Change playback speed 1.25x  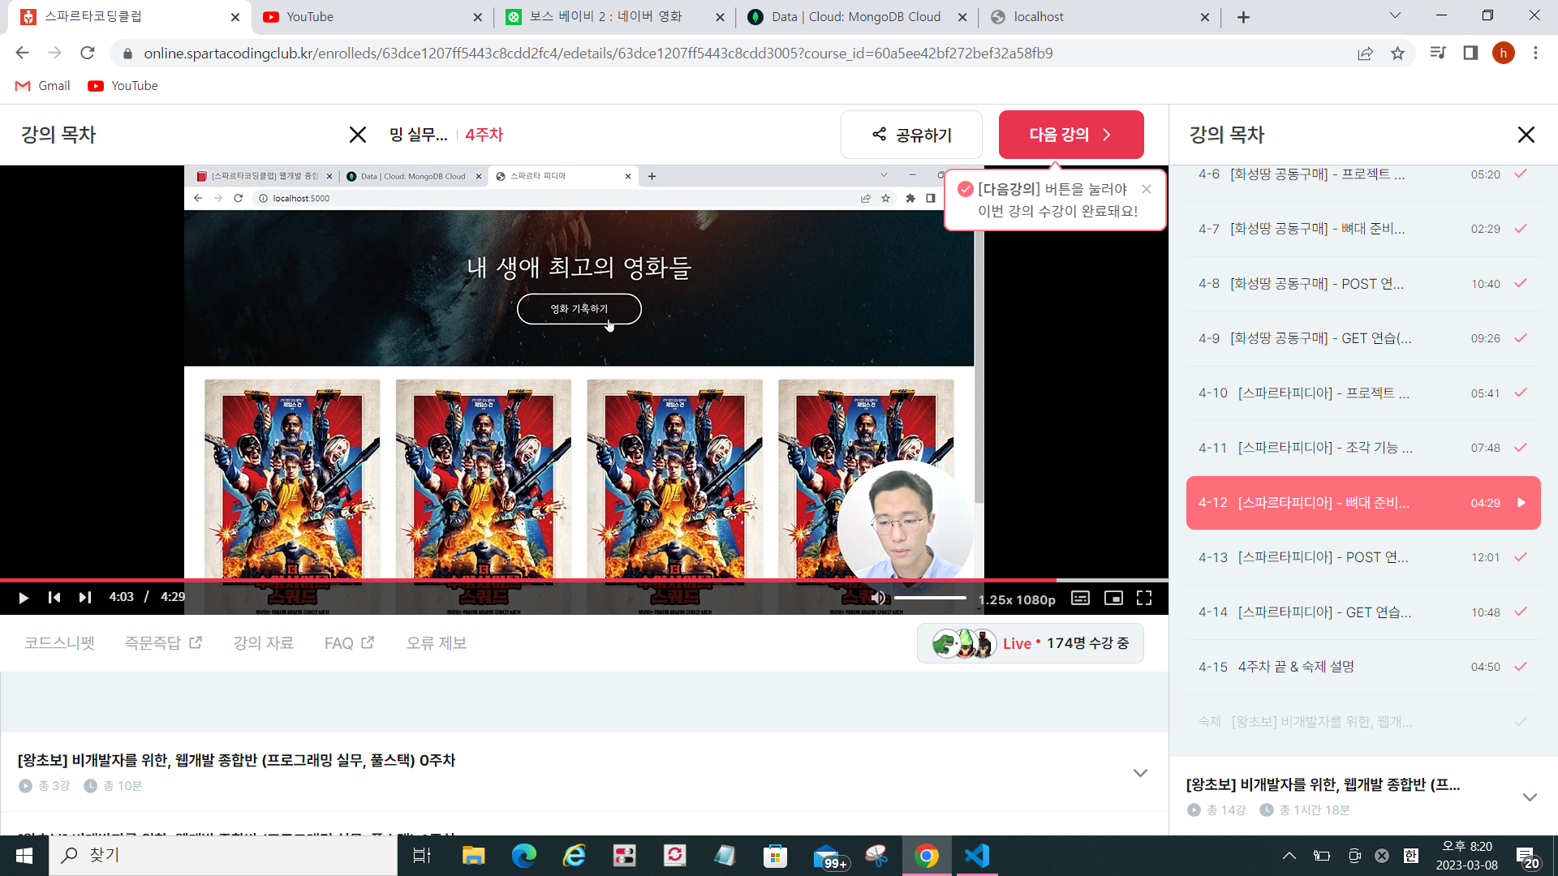click(995, 599)
